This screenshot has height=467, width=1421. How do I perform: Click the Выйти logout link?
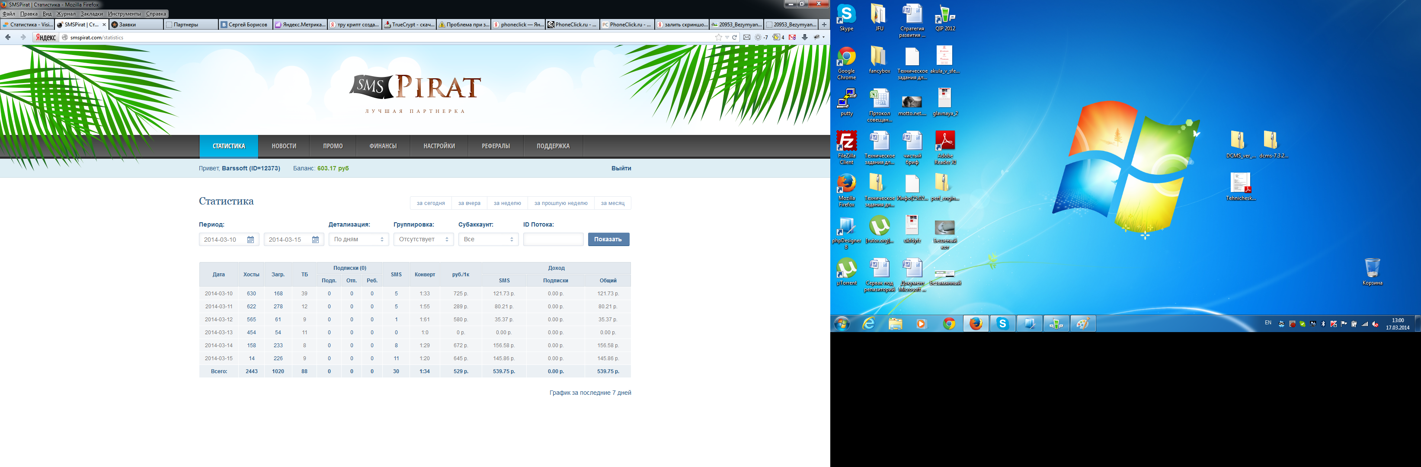[621, 168]
